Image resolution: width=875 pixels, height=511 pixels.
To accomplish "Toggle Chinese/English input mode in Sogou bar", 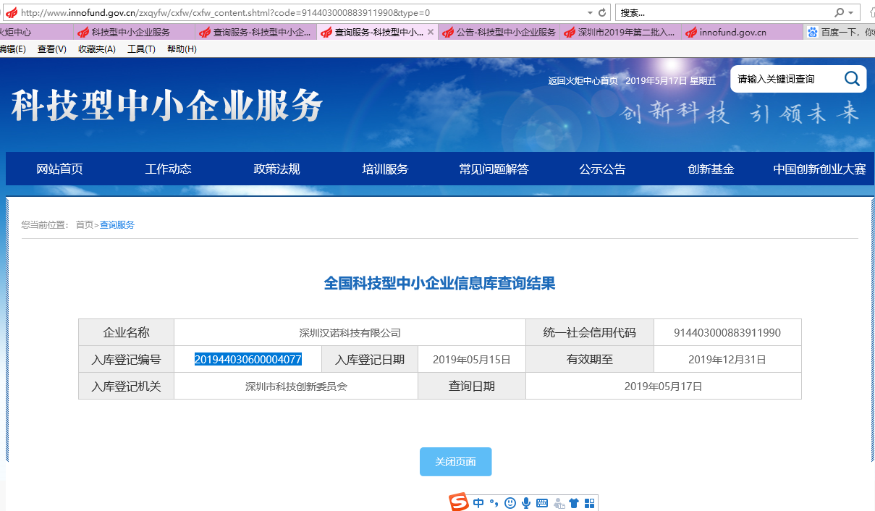I will pyautogui.click(x=478, y=503).
